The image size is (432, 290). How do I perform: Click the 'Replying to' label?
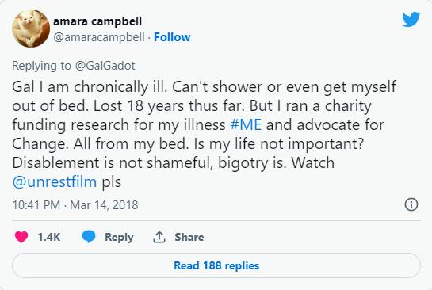click(41, 66)
